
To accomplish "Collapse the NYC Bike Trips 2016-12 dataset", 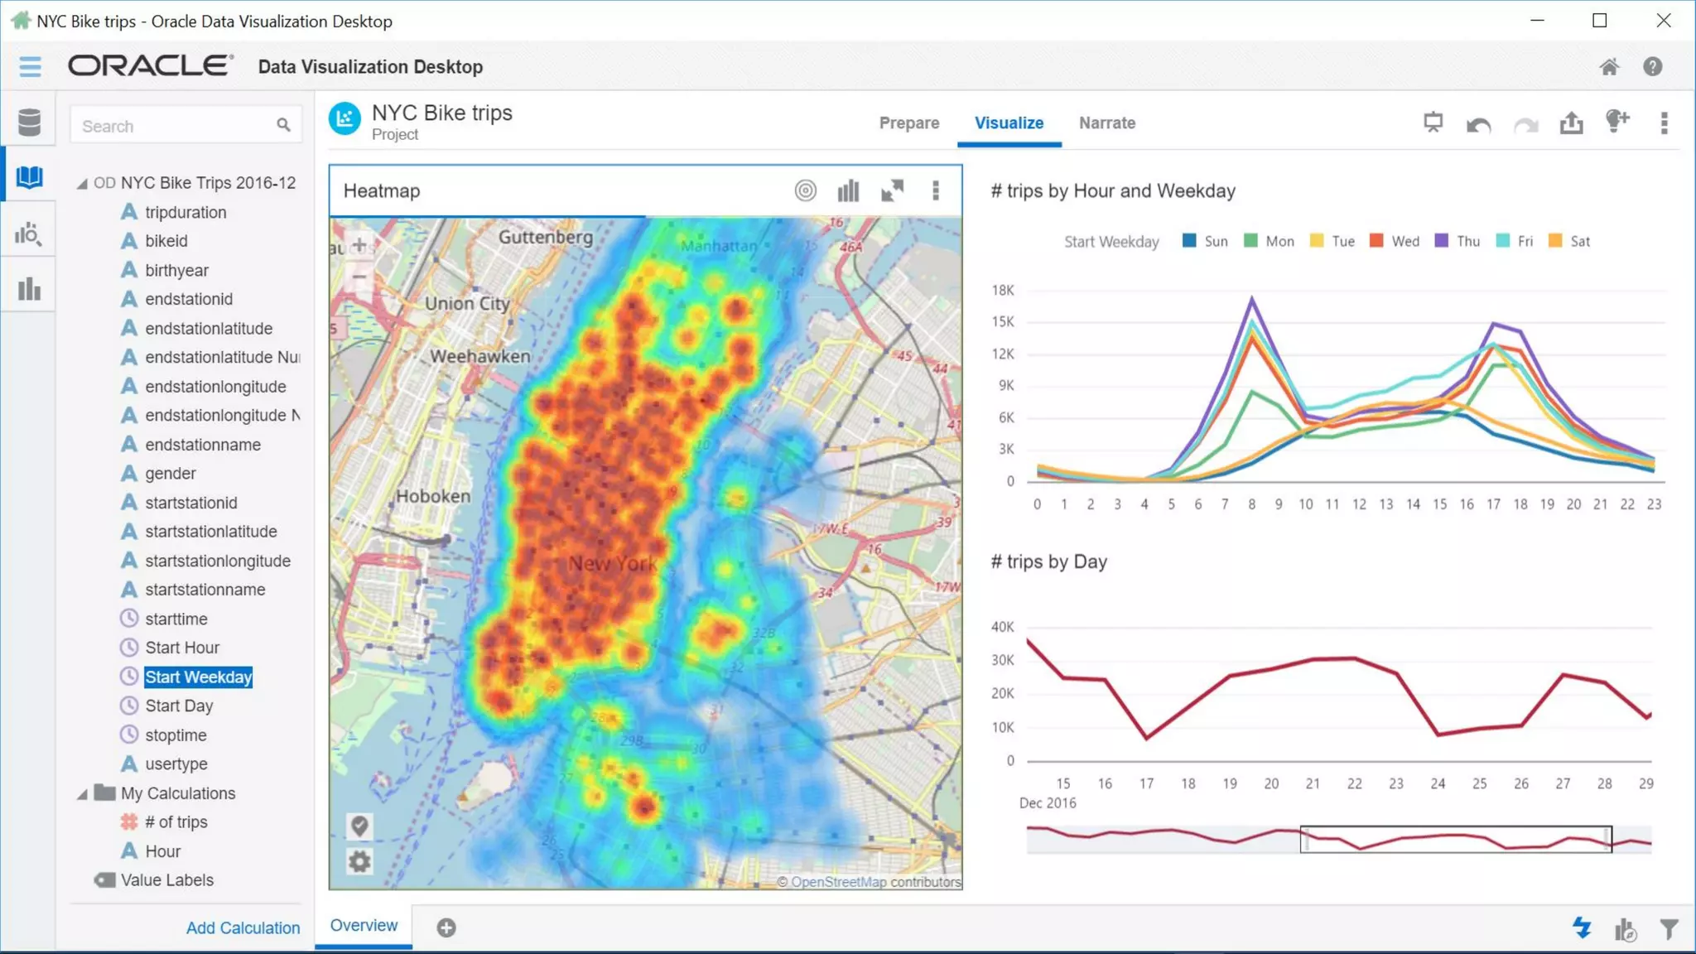I will pos(82,184).
